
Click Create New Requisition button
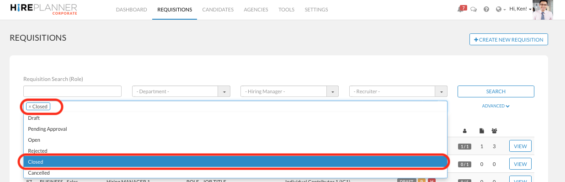tap(509, 40)
